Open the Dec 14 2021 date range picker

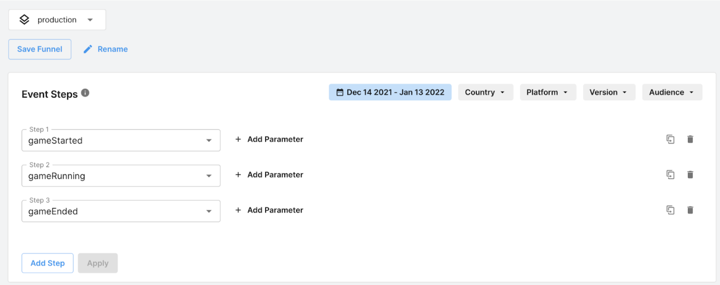pos(390,92)
